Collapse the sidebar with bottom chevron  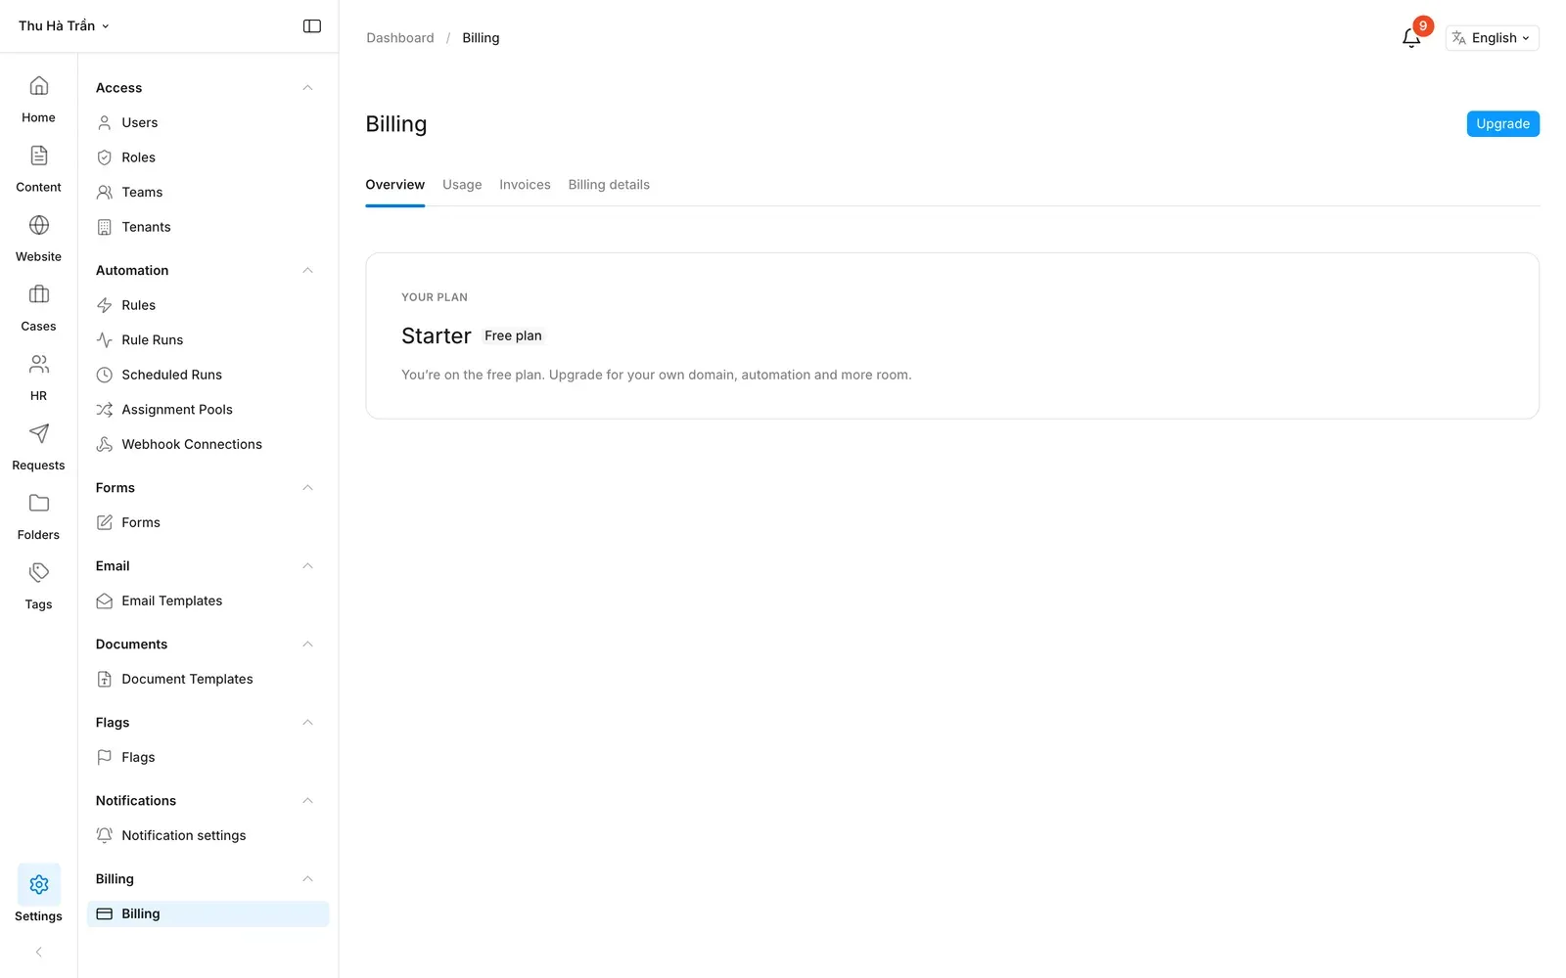38,952
